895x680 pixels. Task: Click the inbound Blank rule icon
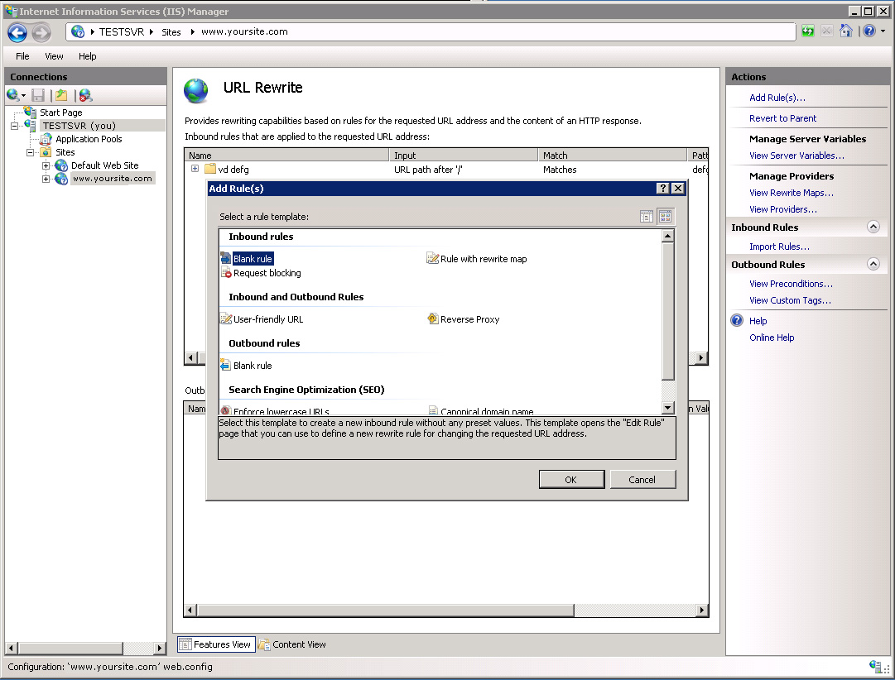(x=225, y=258)
